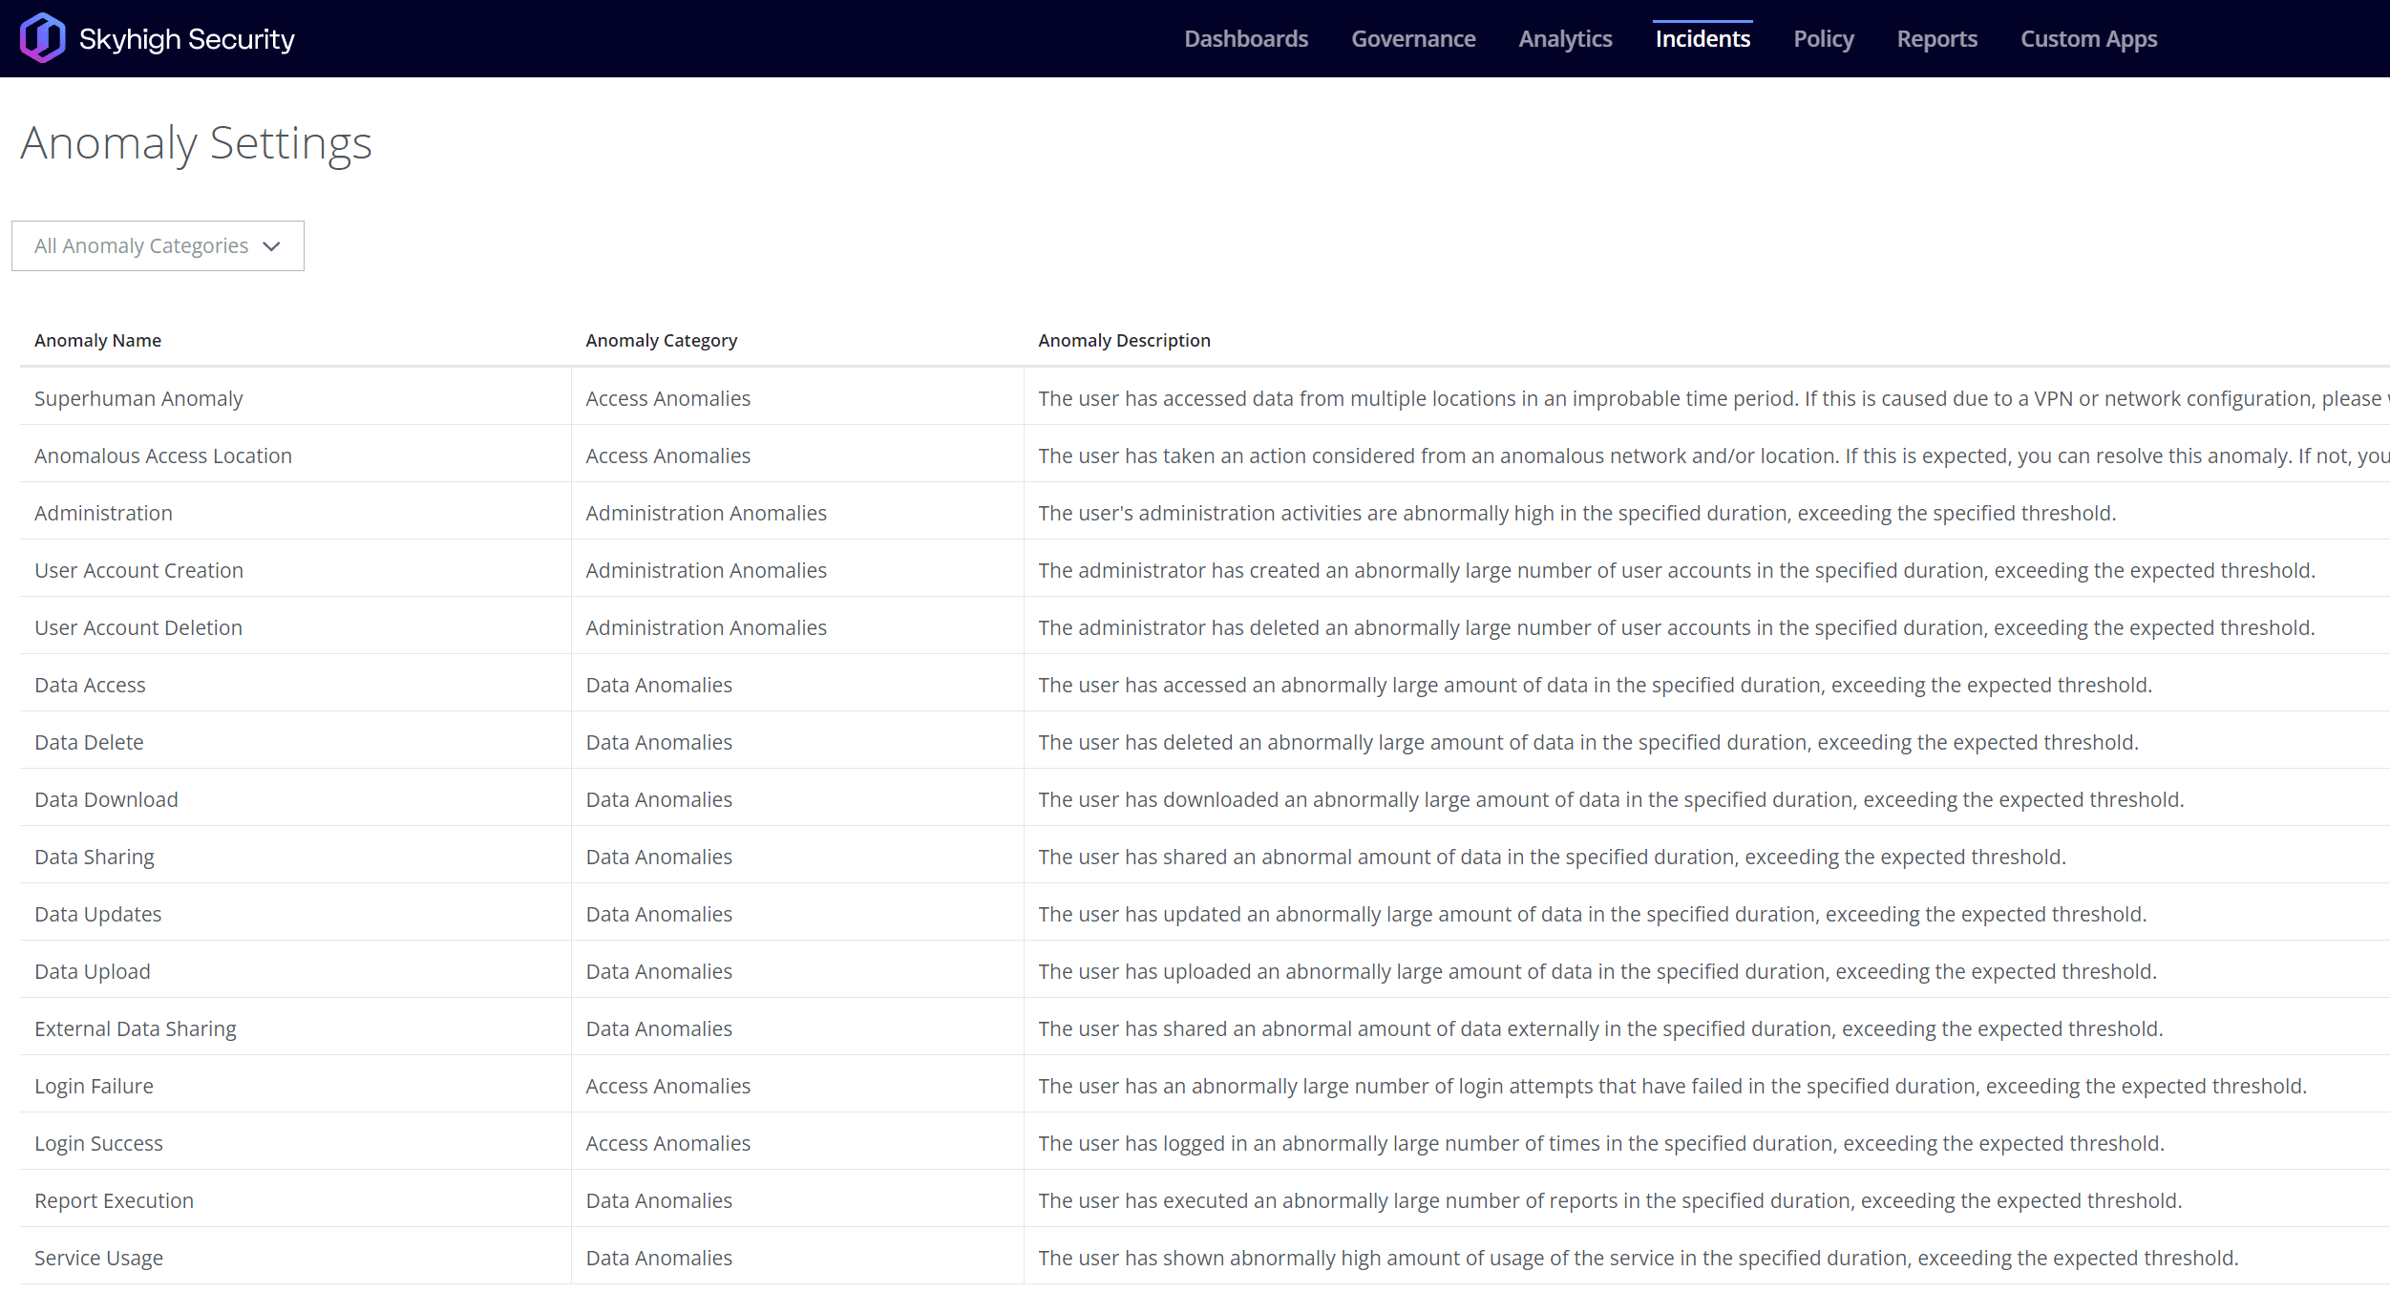
Task: Select the Data Download anomaly
Action: [x=106, y=800]
